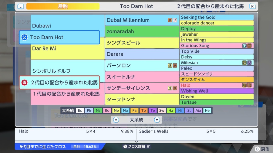Select the Too Darn Hot header tab
Image resolution: width=273 pixels, height=153 pixels.
136,6
